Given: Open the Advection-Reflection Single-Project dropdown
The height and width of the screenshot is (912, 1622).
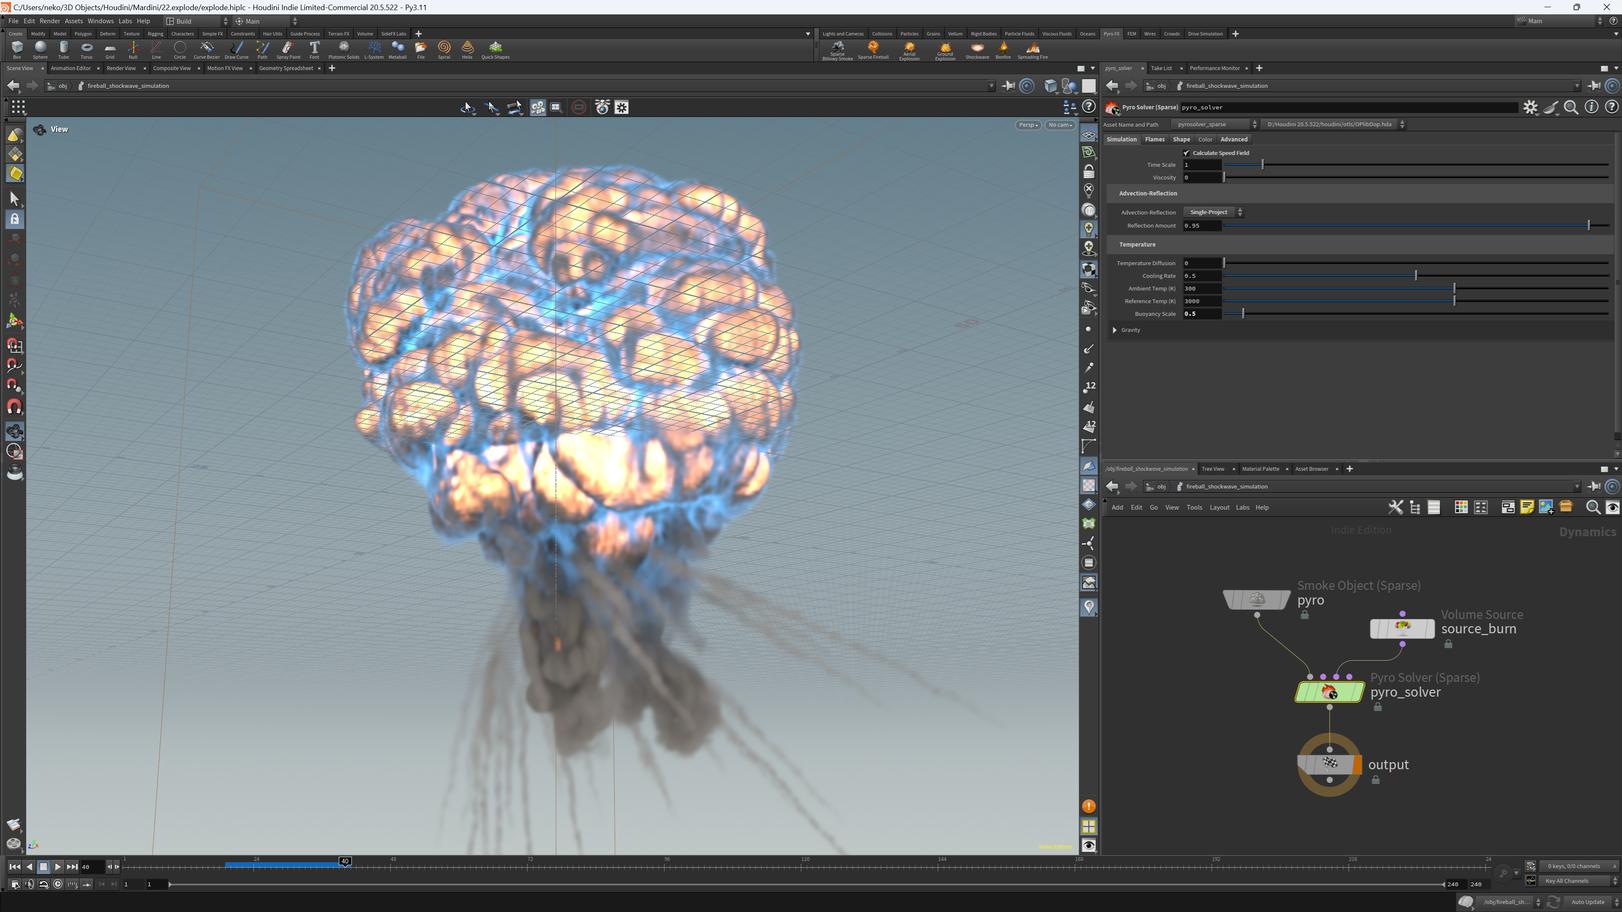Looking at the screenshot, I should pos(1213,212).
